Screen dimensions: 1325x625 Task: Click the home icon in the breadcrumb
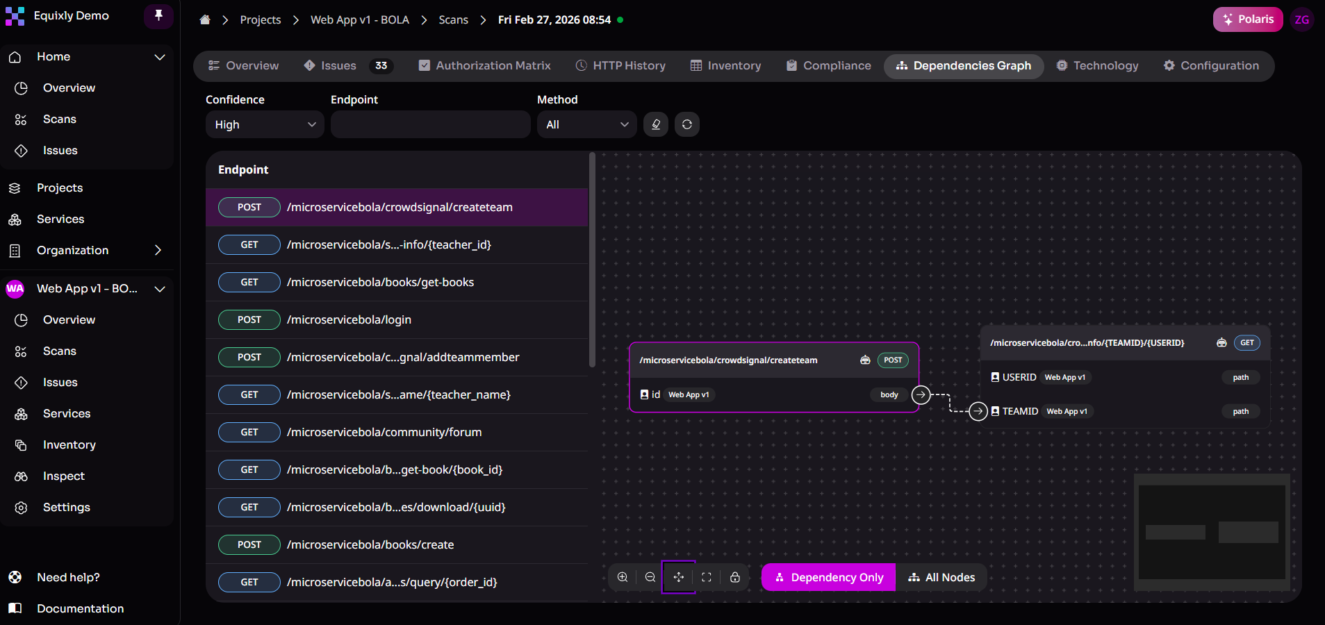pyautogui.click(x=205, y=19)
